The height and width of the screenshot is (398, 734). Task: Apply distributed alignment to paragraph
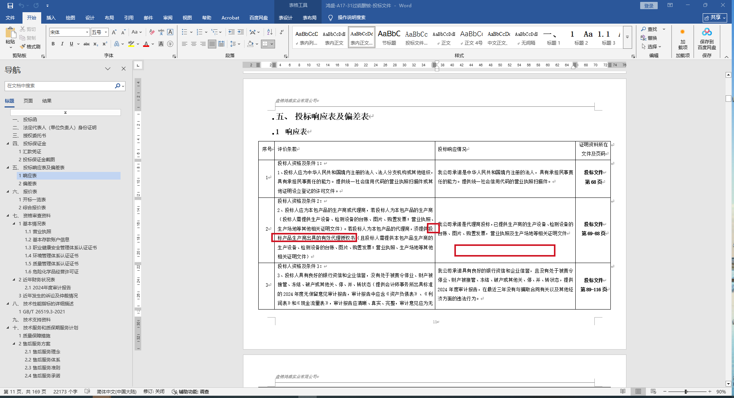tap(221, 44)
